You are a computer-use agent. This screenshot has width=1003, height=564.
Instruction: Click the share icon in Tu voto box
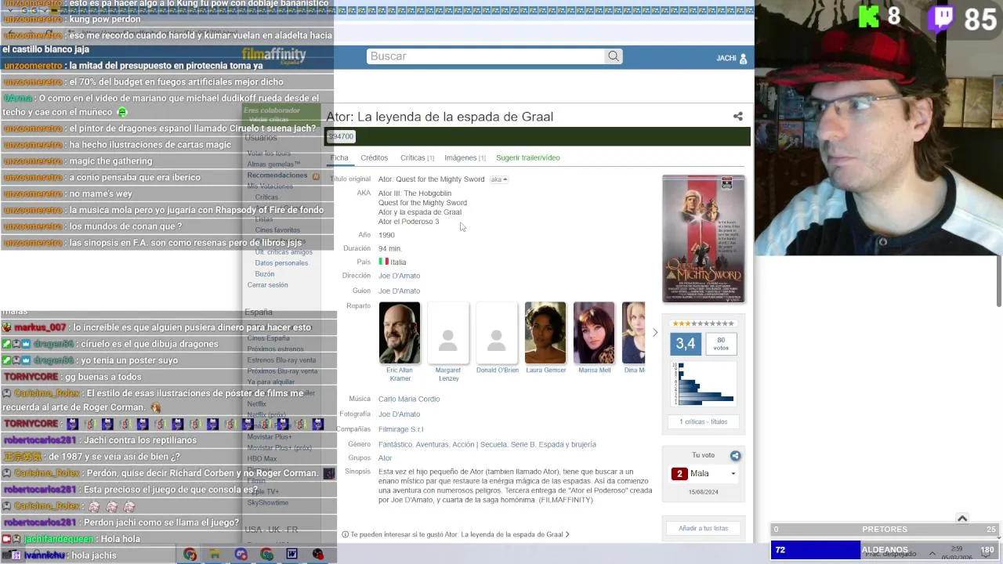coord(735,456)
